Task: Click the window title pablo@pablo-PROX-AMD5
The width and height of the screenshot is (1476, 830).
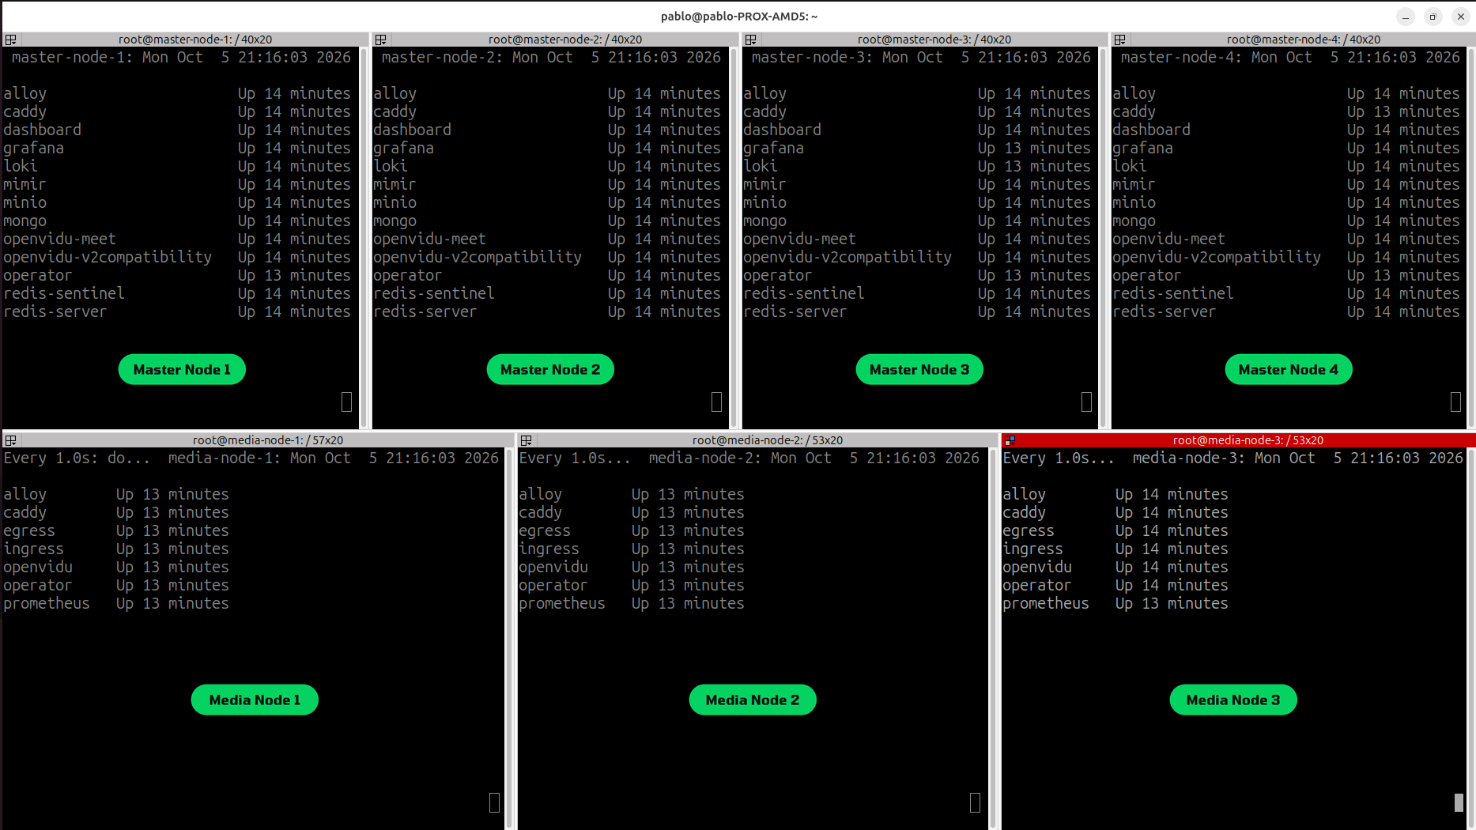Action: (x=738, y=16)
